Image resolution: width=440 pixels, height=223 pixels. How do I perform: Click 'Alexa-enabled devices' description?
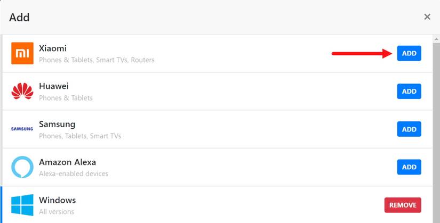[74, 174]
